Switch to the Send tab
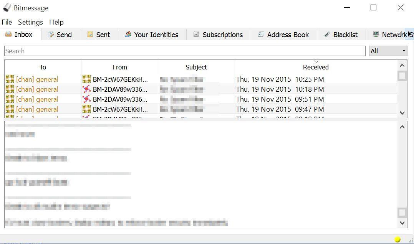The image size is (414, 244). (x=60, y=35)
